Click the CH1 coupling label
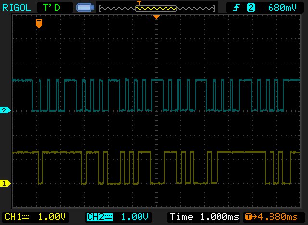The image size is (308, 225). pos(16,217)
